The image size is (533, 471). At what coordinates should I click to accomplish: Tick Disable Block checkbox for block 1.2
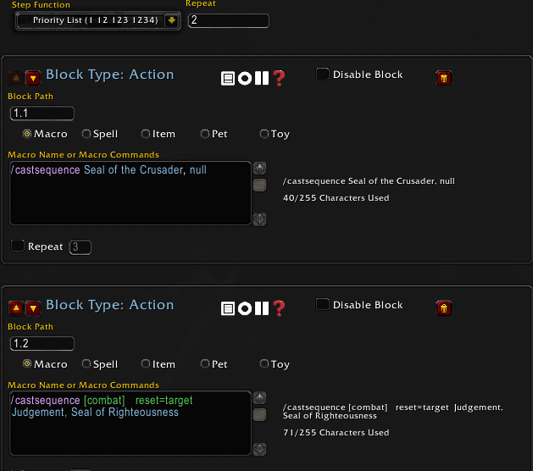coord(323,305)
